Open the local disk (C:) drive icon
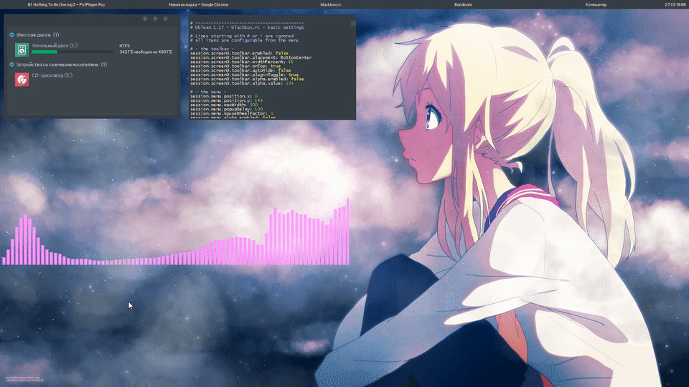Image resolution: width=689 pixels, height=387 pixels. coord(22,49)
